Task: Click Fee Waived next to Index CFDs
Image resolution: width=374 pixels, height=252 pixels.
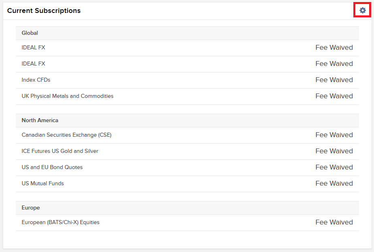Action: pyautogui.click(x=334, y=80)
